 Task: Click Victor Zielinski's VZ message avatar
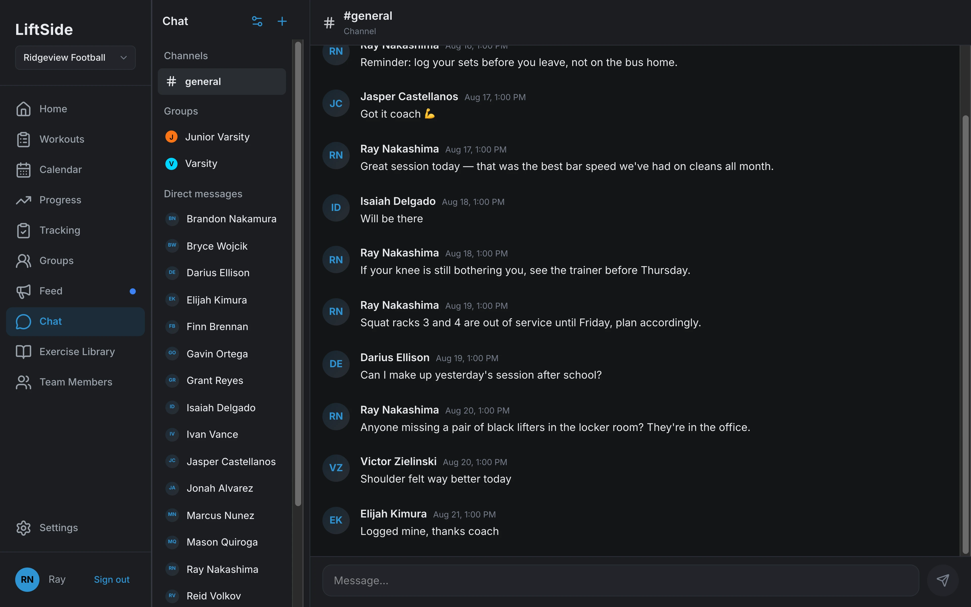(336, 468)
